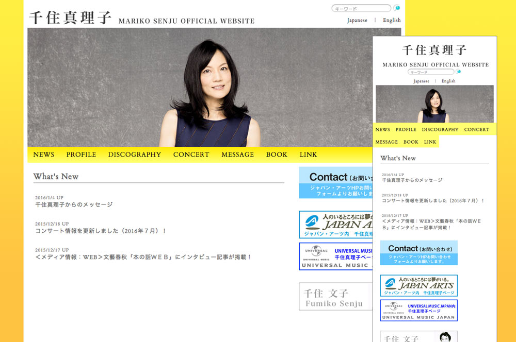Open the 2016/1/4 message news item on desktop
The image size is (516, 342).
click(x=74, y=204)
